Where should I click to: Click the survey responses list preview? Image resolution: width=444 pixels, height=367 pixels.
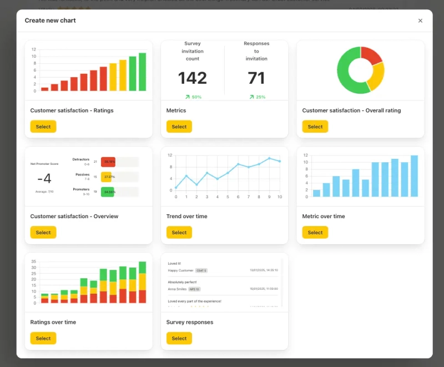225,282
